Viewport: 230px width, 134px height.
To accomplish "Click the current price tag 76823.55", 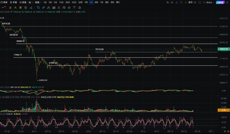I will [x=224, y=49].
